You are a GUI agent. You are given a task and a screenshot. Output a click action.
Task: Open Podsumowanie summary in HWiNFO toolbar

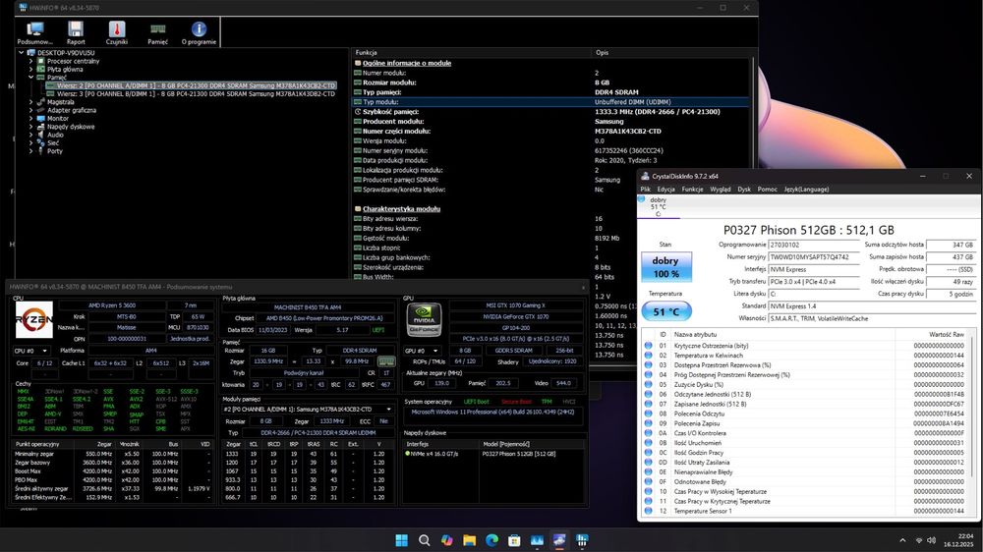click(35, 33)
